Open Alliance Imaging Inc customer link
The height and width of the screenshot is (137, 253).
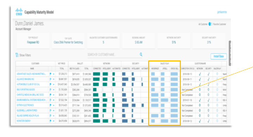[x=25, y=79]
